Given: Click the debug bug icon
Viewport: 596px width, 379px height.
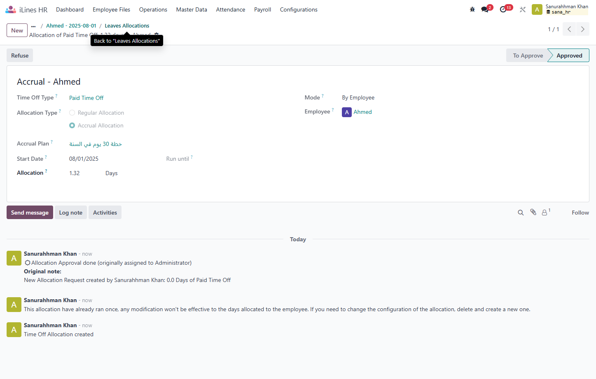Looking at the screenshot, I should [472, 9].
